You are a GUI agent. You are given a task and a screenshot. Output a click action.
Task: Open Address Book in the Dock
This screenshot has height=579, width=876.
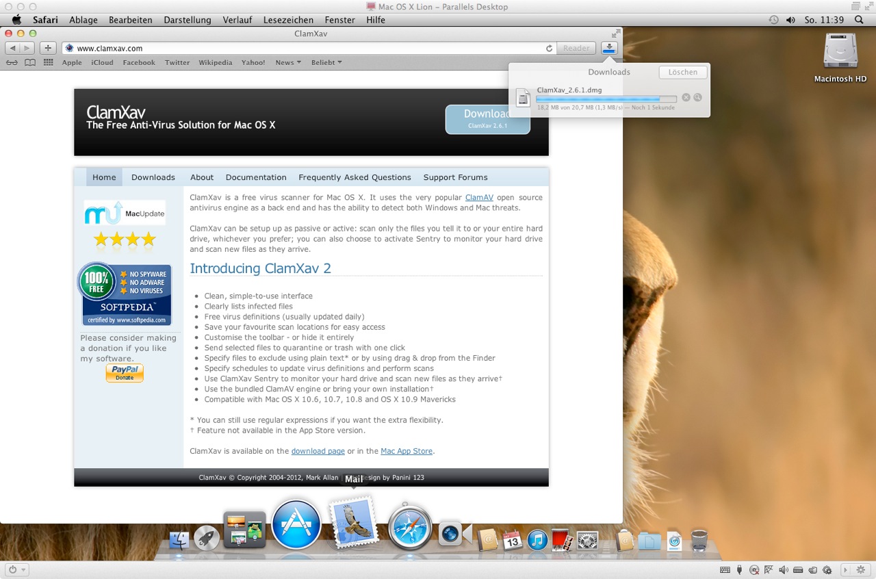coord(488,540)
